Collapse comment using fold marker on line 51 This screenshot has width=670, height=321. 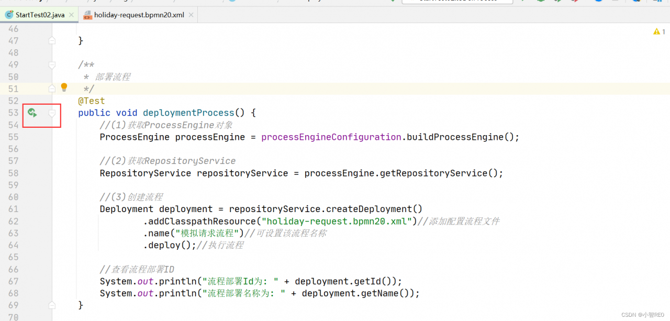pyautogui.click(x=52, y=89)
